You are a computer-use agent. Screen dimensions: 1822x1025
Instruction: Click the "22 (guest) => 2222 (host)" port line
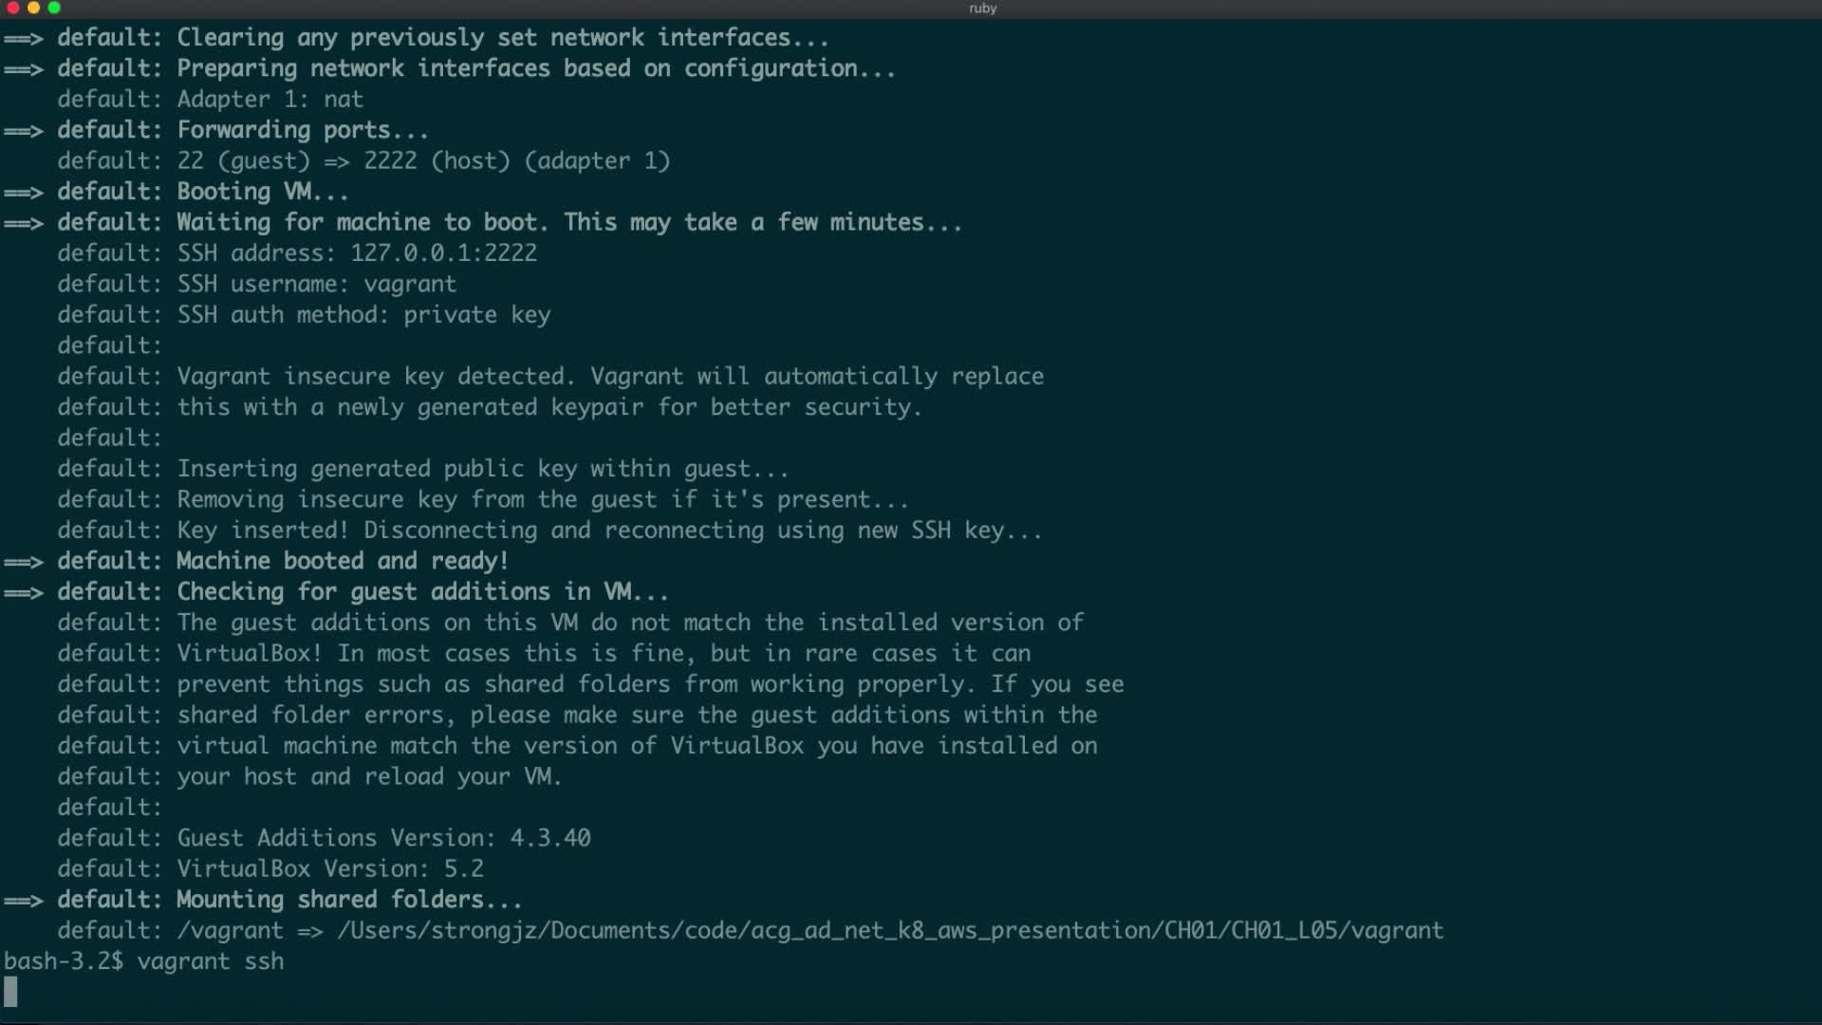click(423, 161)
